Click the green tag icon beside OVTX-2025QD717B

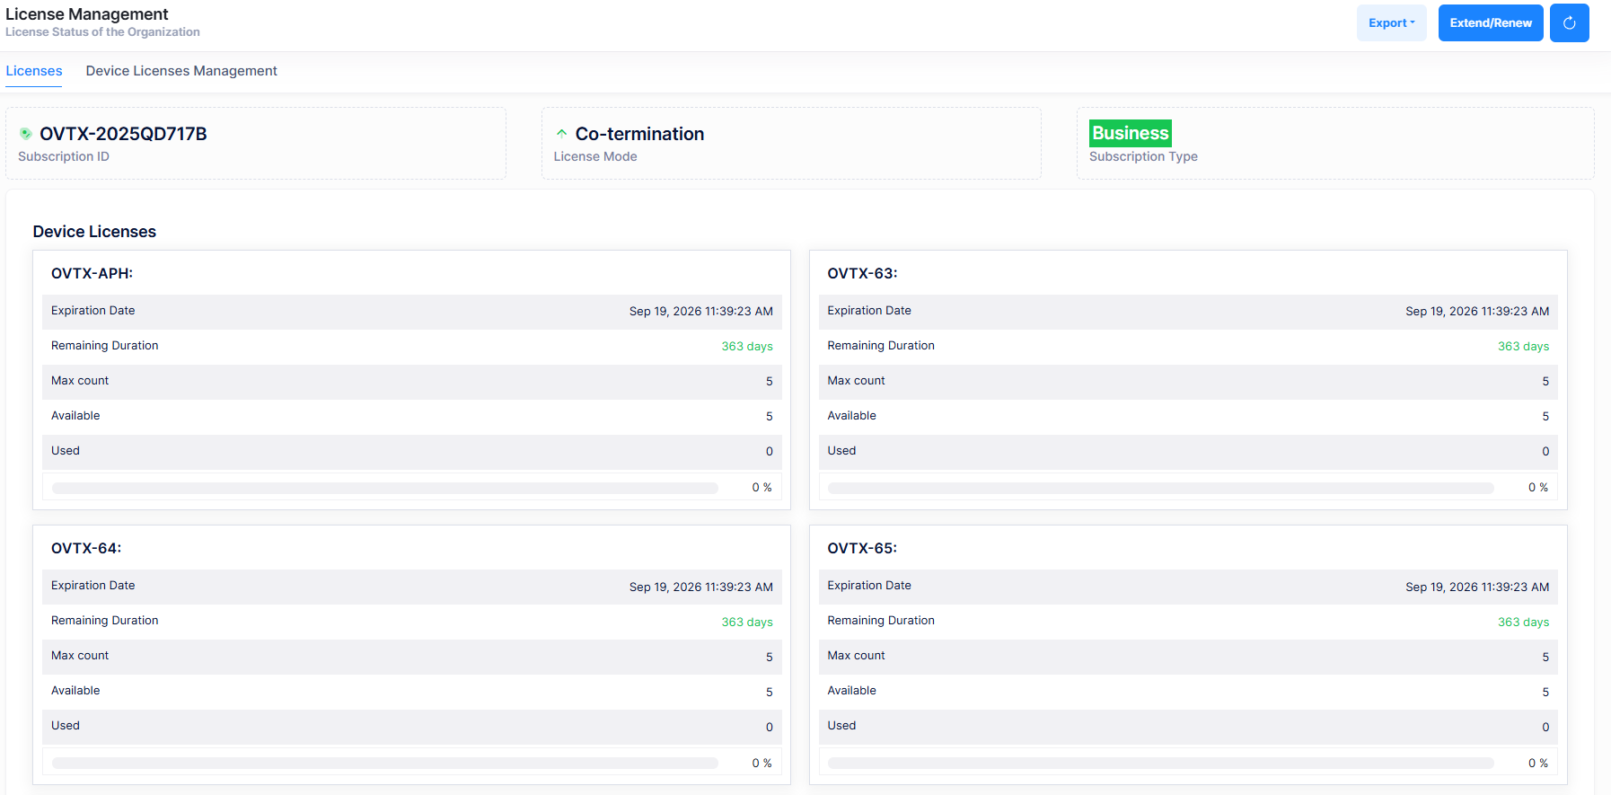point(26,134)
